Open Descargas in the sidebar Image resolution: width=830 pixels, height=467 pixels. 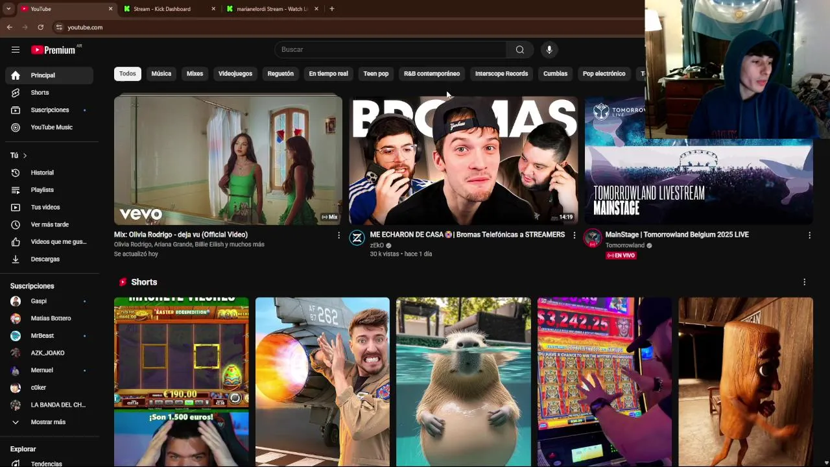(x=49, y=259)
